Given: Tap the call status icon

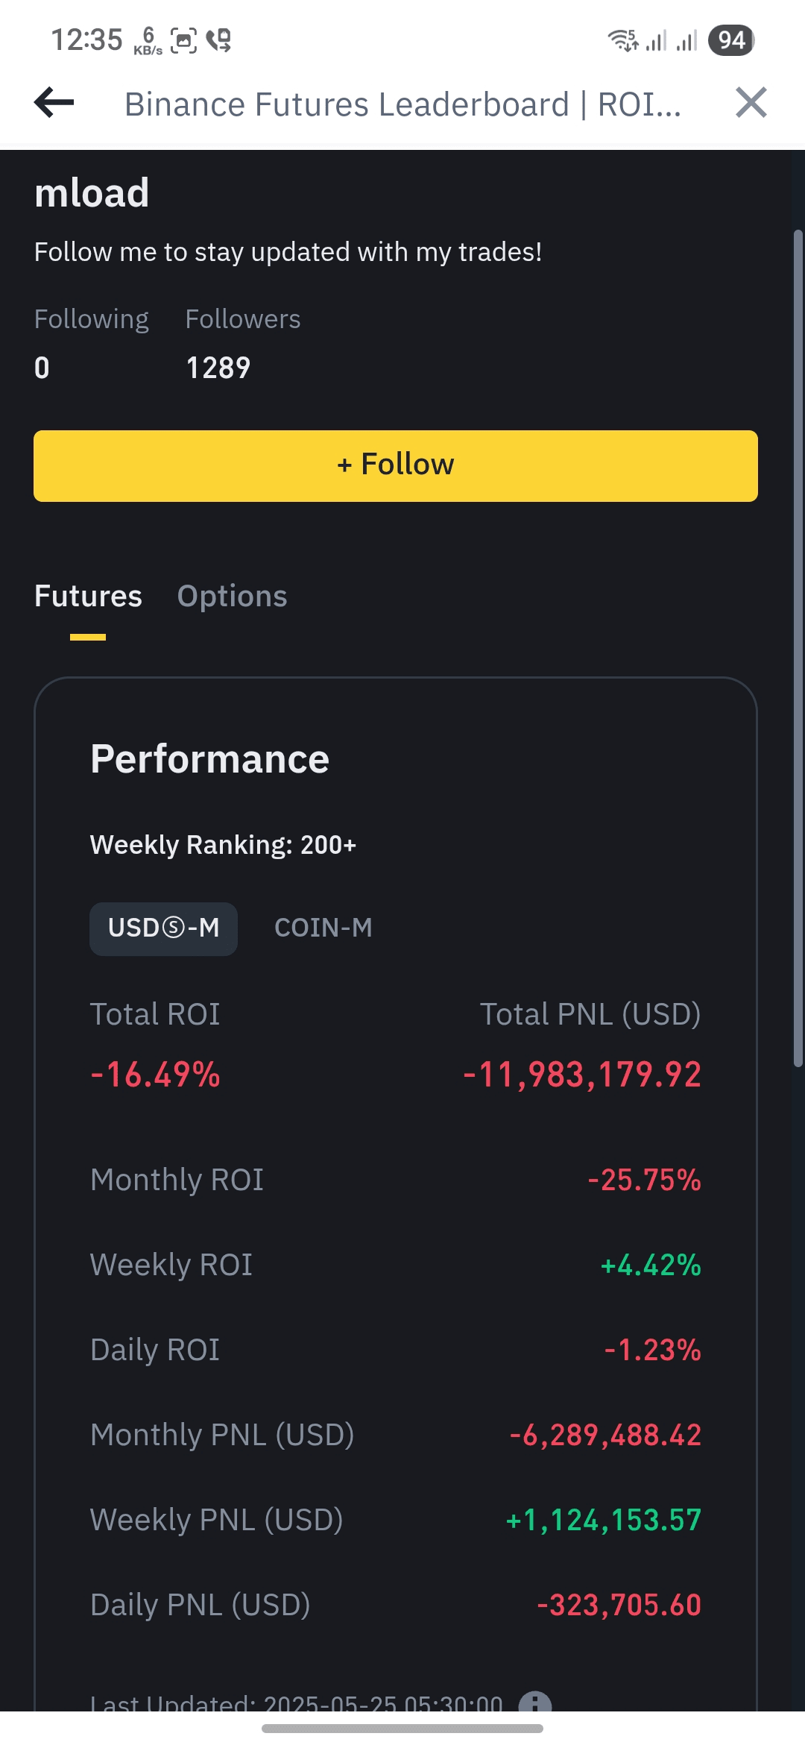Looking at the screenshot, I should pyautogui.click(x=219, y=40).
